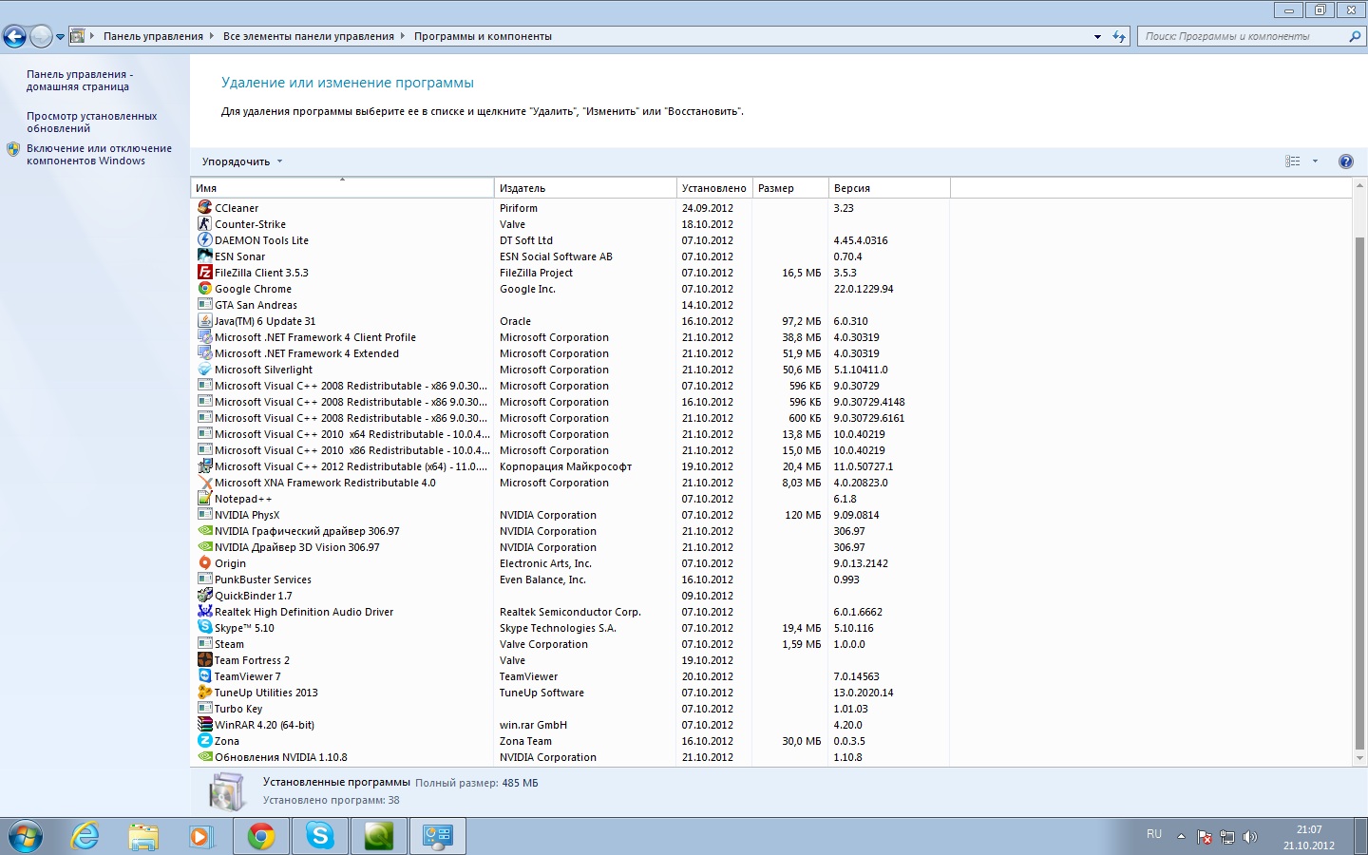Select the Skype 5.10 list icon
1368x855 pixels.
(204, 627)
